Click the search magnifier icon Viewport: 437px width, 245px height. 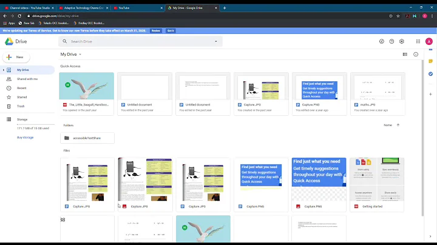tap(65, 41)
